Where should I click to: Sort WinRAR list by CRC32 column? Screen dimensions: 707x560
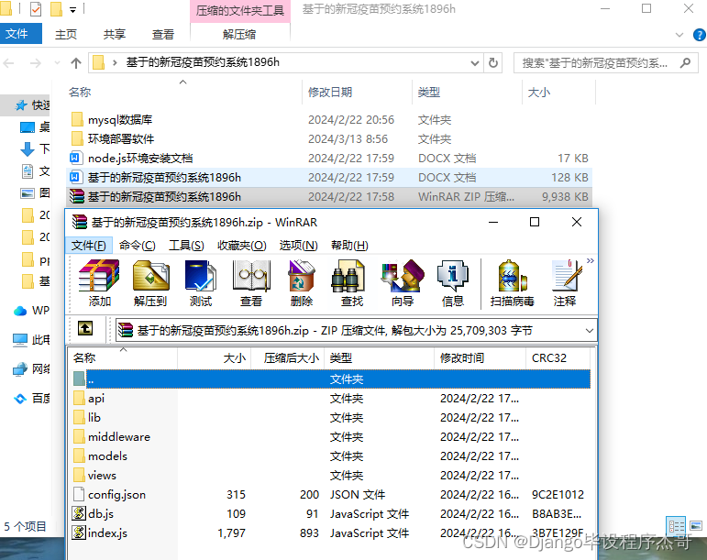pyautogui.click(x=558, y=358)
